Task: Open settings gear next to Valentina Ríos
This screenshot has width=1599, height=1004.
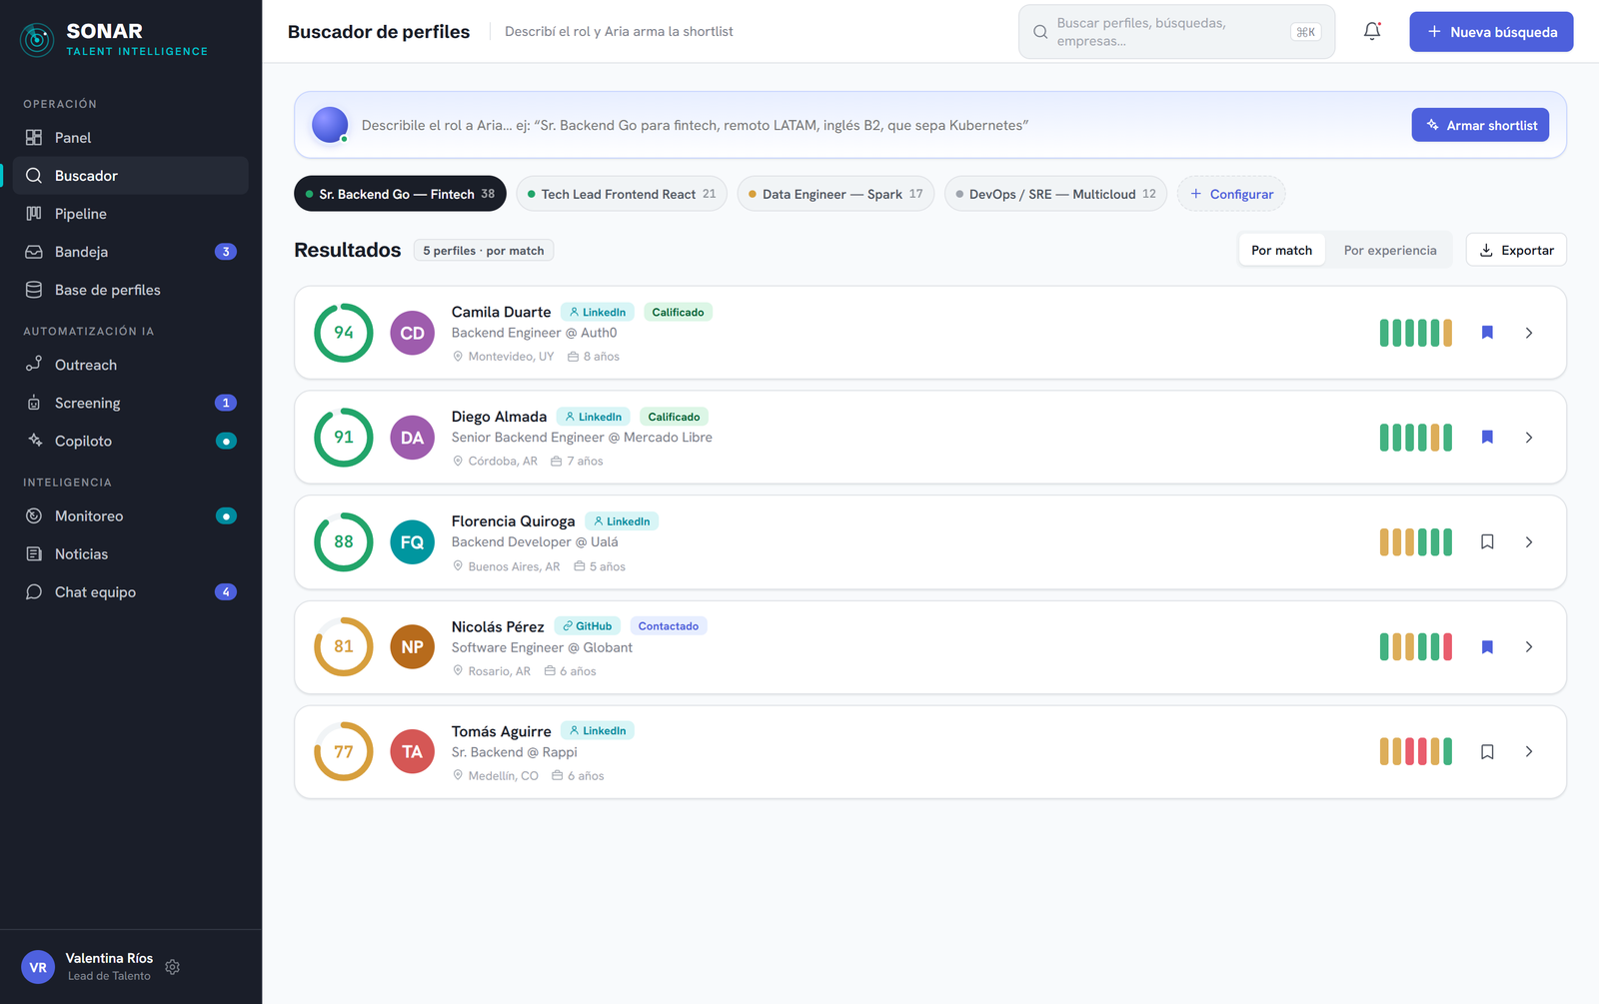Action: point(172,967)
